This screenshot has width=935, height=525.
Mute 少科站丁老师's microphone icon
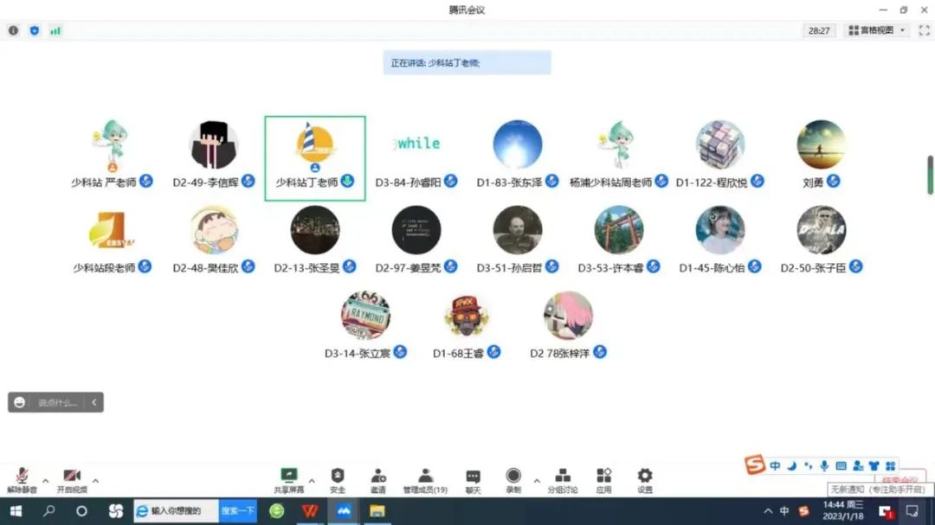pos(347,181)
